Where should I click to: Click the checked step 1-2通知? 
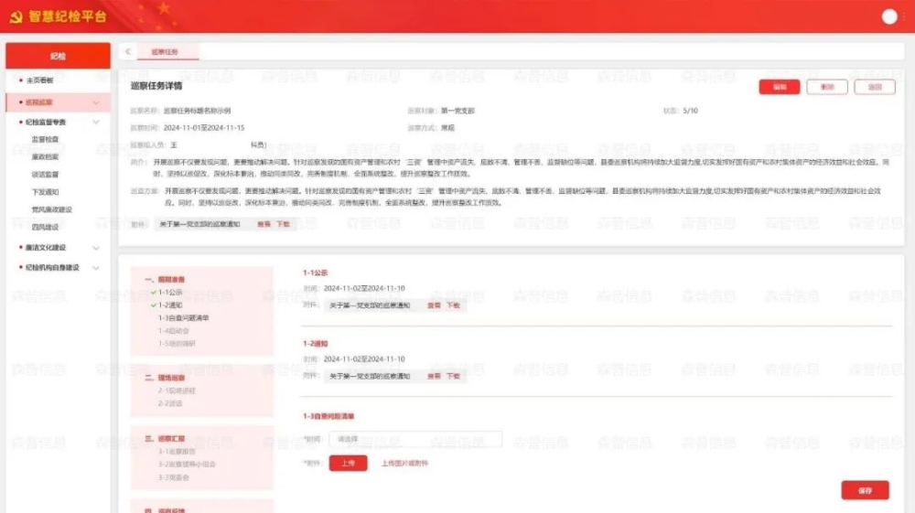170,305
